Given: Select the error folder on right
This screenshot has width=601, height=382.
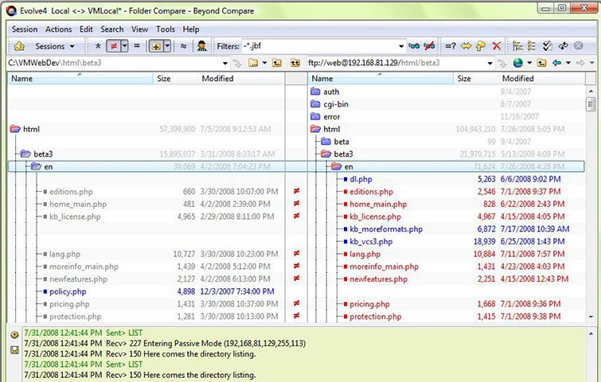Looking at the screenshot, I should 332,117.
